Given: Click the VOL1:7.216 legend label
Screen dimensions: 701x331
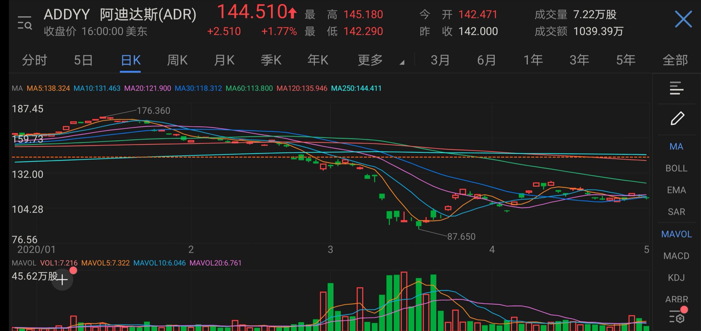Looking at the screenshot, I should (x=59, y=263).
